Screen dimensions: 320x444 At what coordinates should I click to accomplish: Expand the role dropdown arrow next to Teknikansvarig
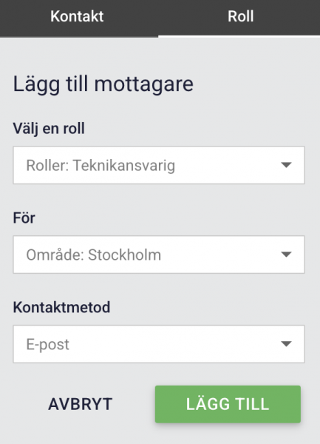[x=286, y=165]
